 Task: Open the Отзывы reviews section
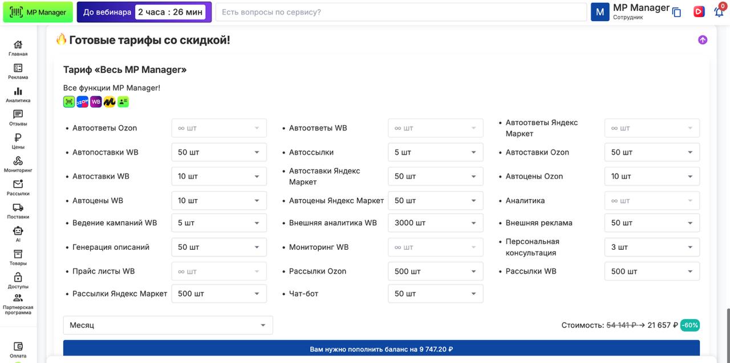pos(18,118)
